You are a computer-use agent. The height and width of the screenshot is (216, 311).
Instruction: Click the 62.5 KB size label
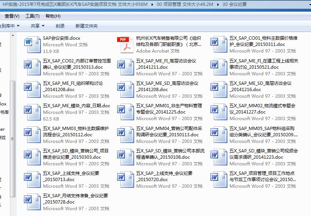click(x=51, y=119)
